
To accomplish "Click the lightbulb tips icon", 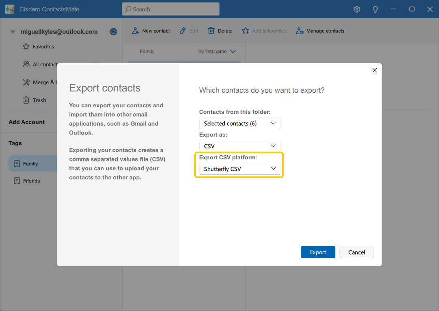I will 376,9.
